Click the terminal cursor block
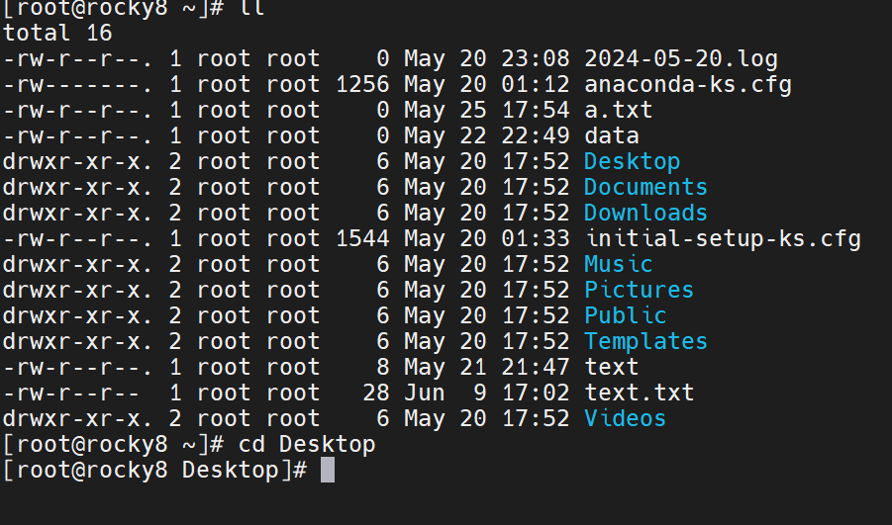892x525 pixels. click(x=328, y=471)
